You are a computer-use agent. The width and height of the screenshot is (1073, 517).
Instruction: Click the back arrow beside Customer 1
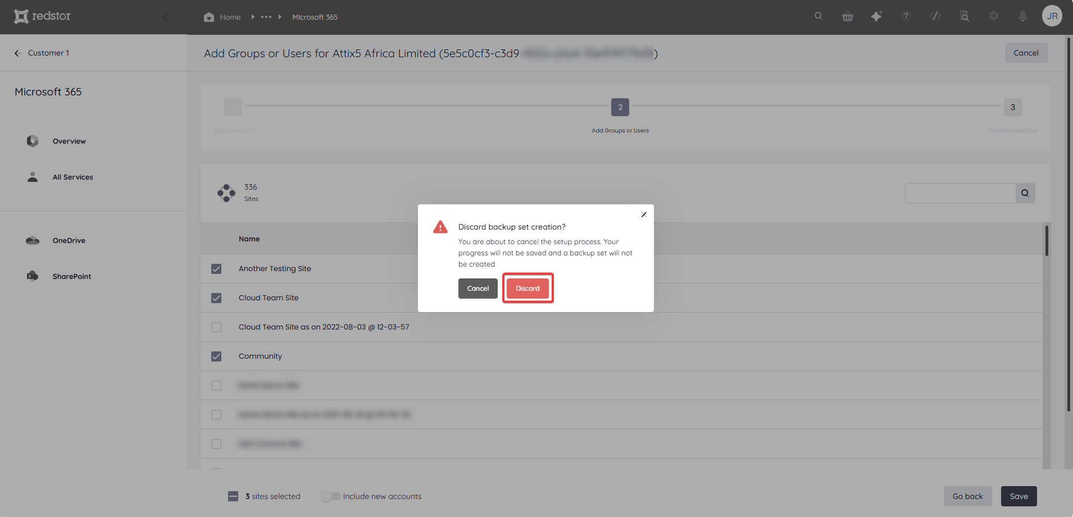[17, 53]
